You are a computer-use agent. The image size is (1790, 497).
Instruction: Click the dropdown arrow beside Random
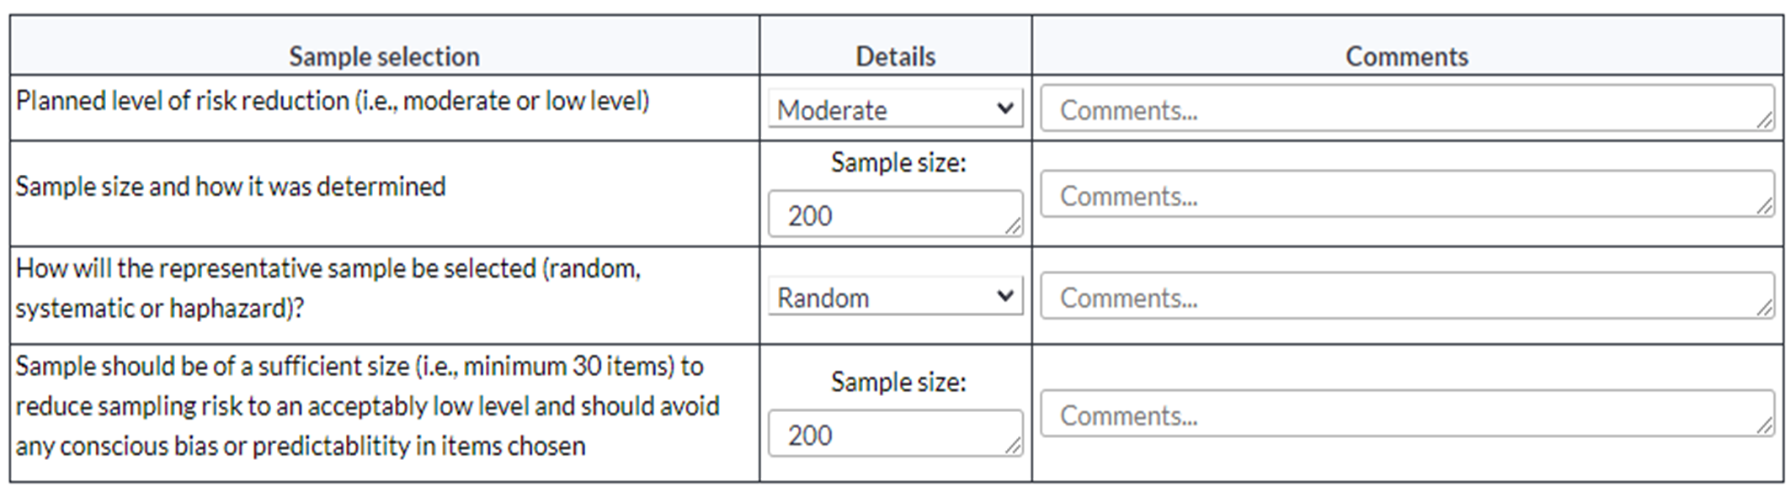[x=1004, y=296]
